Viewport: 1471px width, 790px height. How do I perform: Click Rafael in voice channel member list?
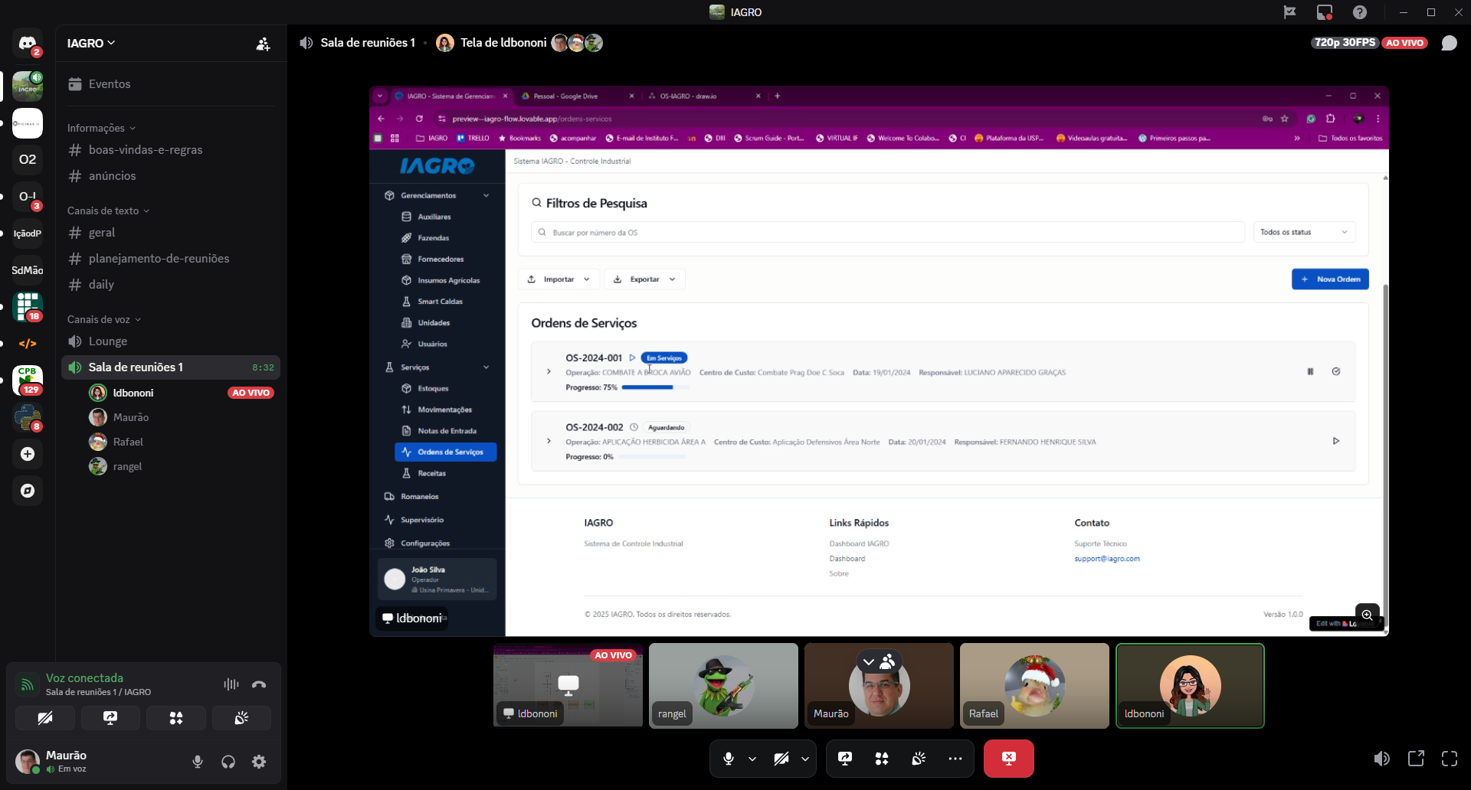(182, 442)
